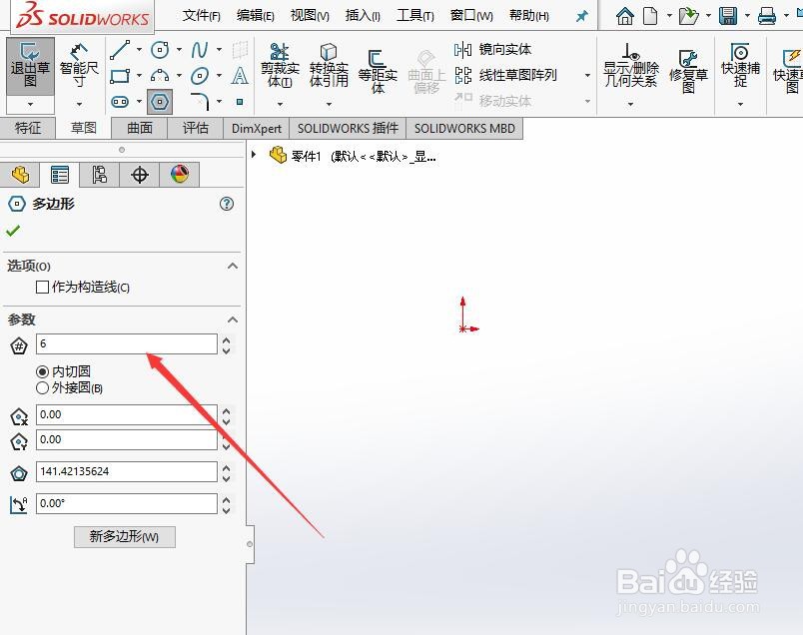Screen dimensions: 803x635
Task: Open dropdown under Display/Delete Relations
Action: [x=631, y=105]
